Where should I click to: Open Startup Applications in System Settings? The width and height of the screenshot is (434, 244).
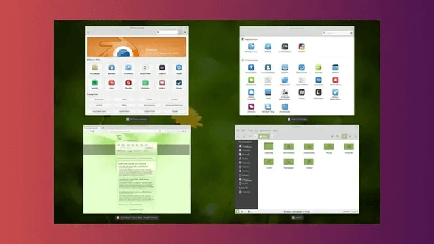[x=336, y=94]
